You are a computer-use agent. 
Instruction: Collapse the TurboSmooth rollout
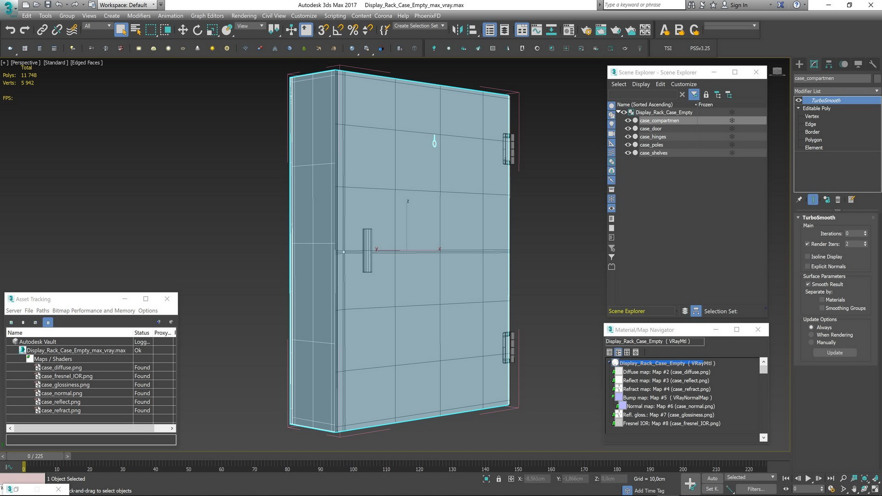(x=798, y=218)
